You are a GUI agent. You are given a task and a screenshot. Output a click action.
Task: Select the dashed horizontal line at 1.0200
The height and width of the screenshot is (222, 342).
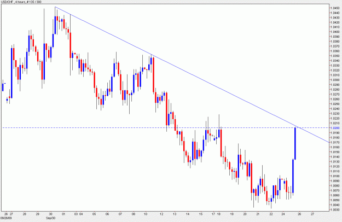click(165, 127)
